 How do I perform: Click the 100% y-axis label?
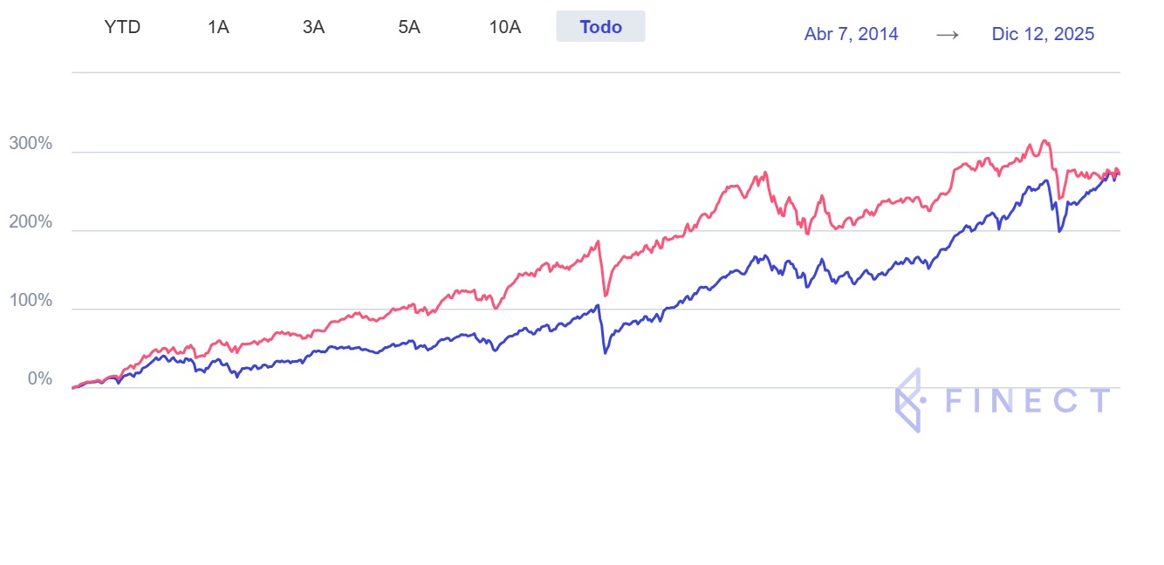click(x=31, y=301)
